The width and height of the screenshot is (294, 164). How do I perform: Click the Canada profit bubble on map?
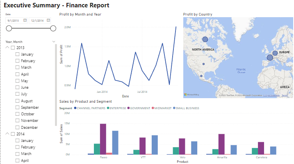click(x=205, y=39)
